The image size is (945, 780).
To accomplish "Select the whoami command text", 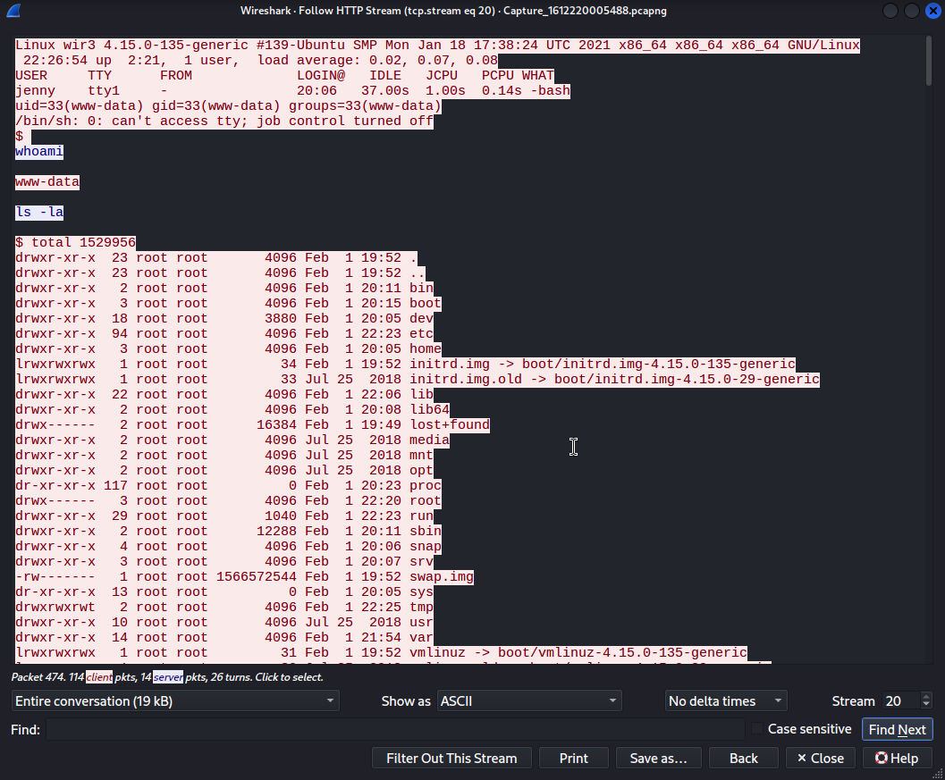I will click(39, 151).
